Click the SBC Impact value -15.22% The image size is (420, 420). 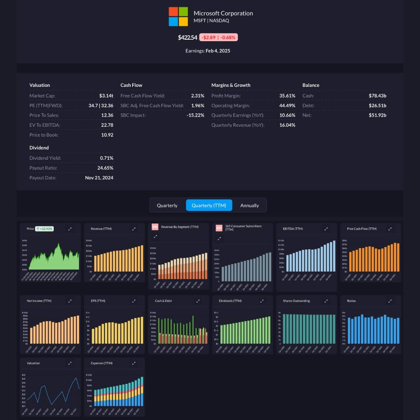196,115
